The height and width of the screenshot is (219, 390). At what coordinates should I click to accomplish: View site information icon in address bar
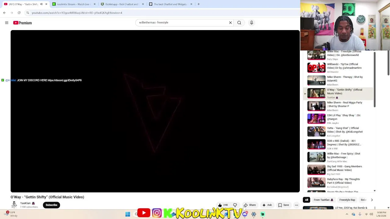(28, 13)
